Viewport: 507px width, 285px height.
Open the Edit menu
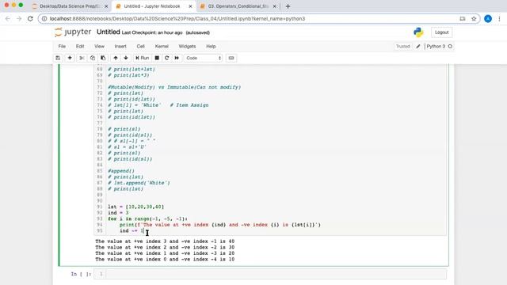pos(80,46)
